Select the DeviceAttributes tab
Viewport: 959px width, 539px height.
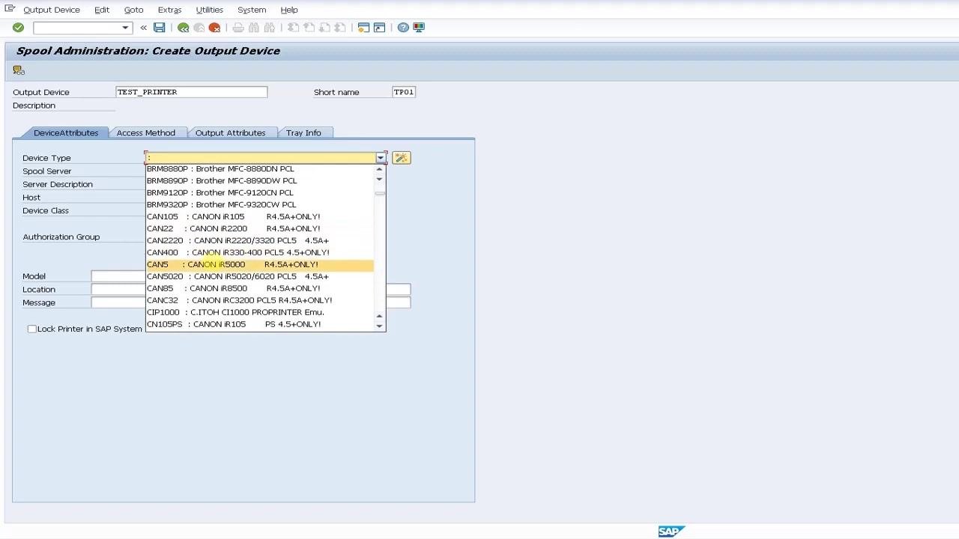66,133
